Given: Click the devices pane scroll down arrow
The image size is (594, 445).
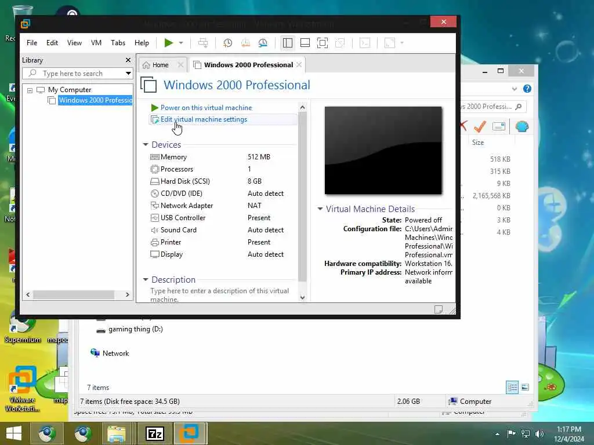Looking at the screenshot, I should point(302,297).
